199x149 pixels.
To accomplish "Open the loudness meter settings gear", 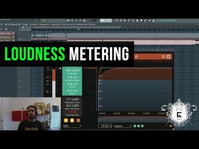I will click(168, 57).
